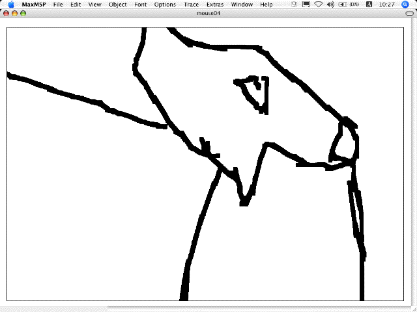Click the leftmost faint status icon in menu bar

click(294, 5)
